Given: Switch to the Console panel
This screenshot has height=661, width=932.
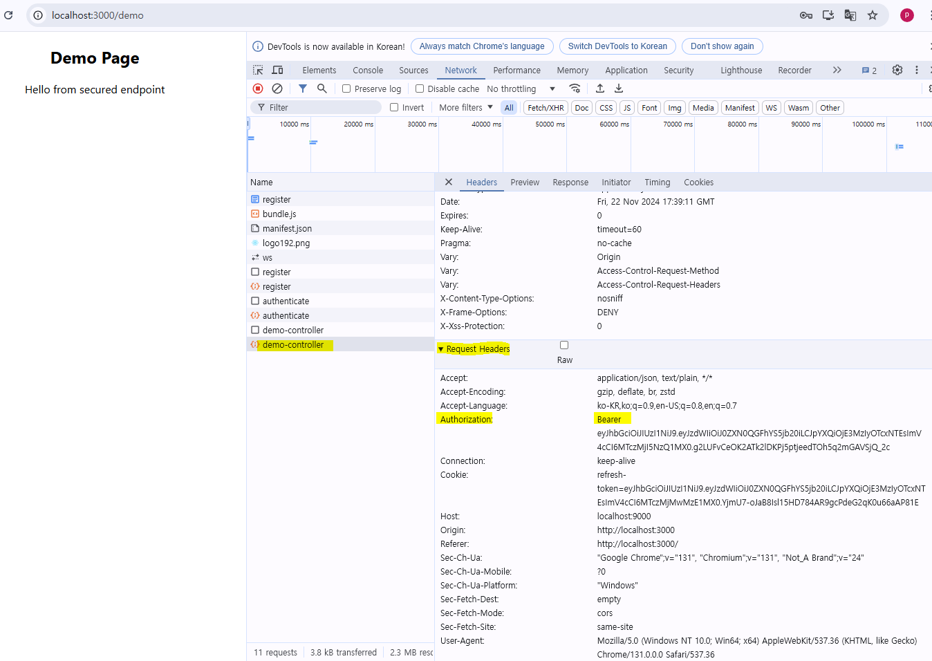Looking at the screenshot, I should click(368, 71).
